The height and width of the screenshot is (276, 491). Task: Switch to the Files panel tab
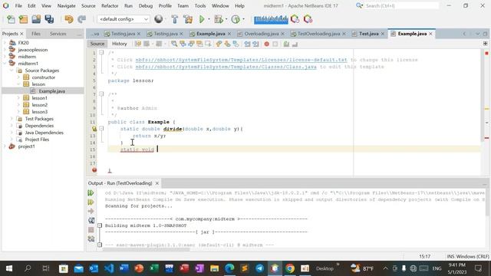tap(36, 34)
